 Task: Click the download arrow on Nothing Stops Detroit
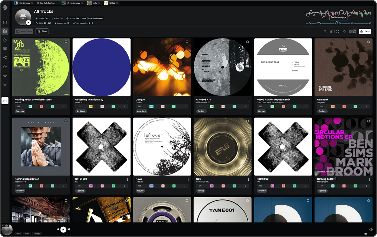coord(64,186)
